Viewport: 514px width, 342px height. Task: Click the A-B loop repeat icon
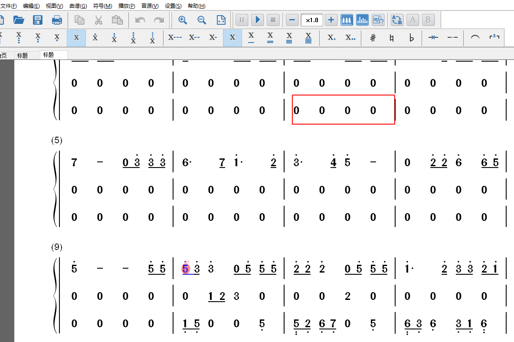[397, 20]
